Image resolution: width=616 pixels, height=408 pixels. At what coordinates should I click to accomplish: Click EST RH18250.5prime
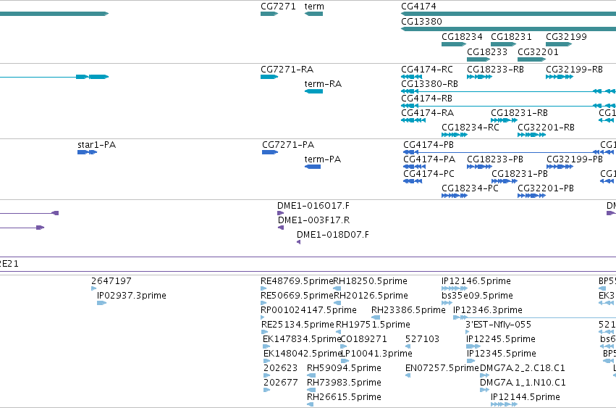337,288
